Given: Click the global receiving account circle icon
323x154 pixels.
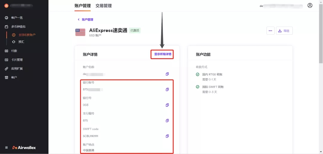Looking at the screenshot, I should point(13,35).
